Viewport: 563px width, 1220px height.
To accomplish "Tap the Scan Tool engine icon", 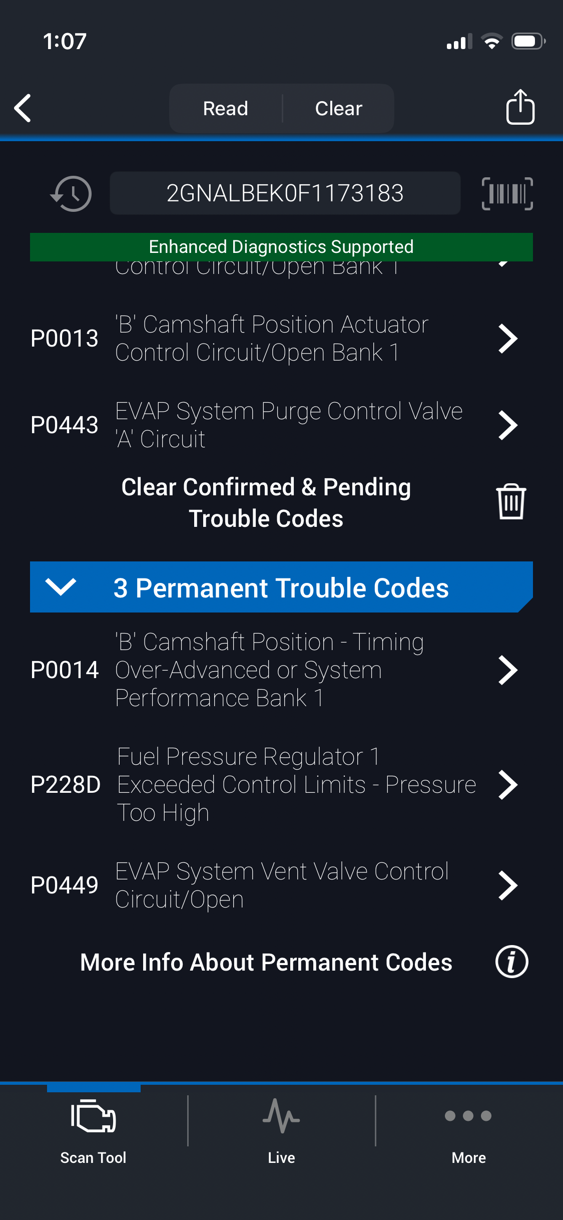I will click(94, 1116).
